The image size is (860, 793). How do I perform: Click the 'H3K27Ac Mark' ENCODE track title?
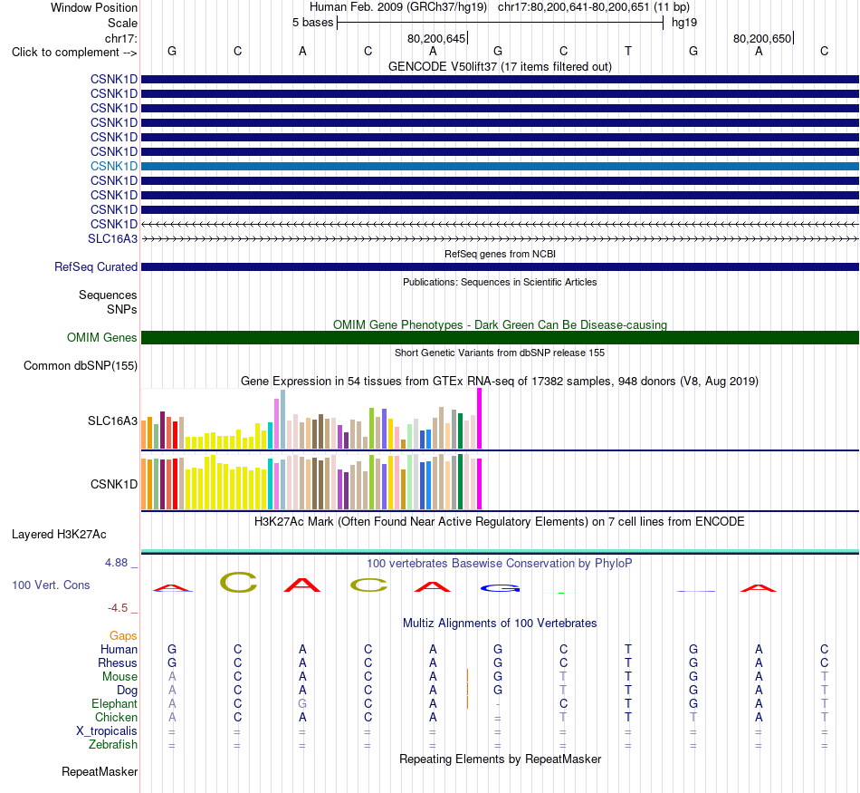500,521
